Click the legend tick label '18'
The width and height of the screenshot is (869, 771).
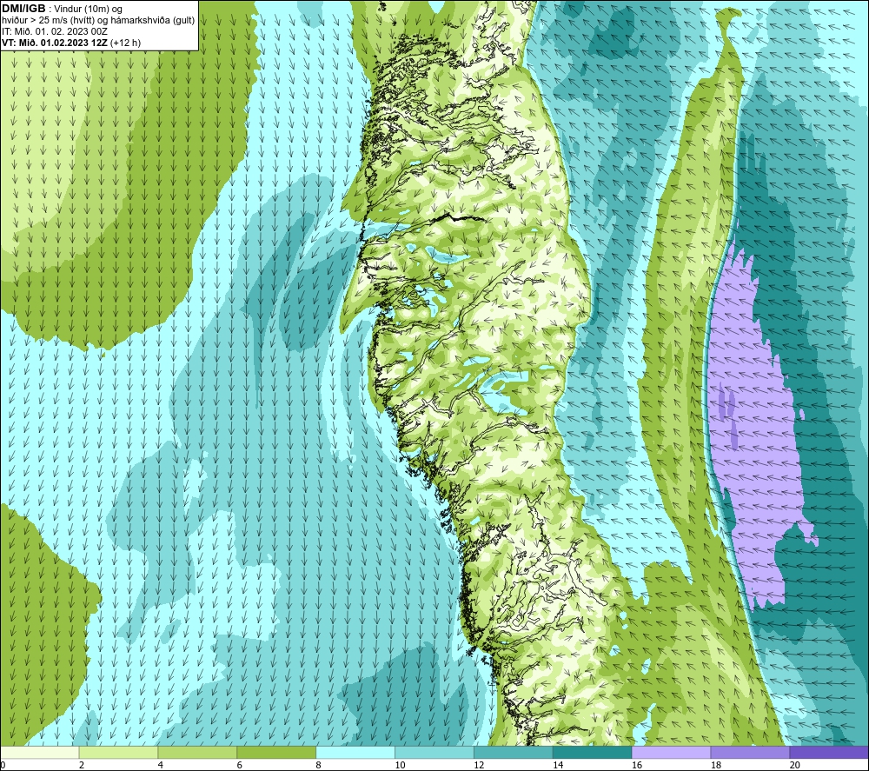click(715, 765)
